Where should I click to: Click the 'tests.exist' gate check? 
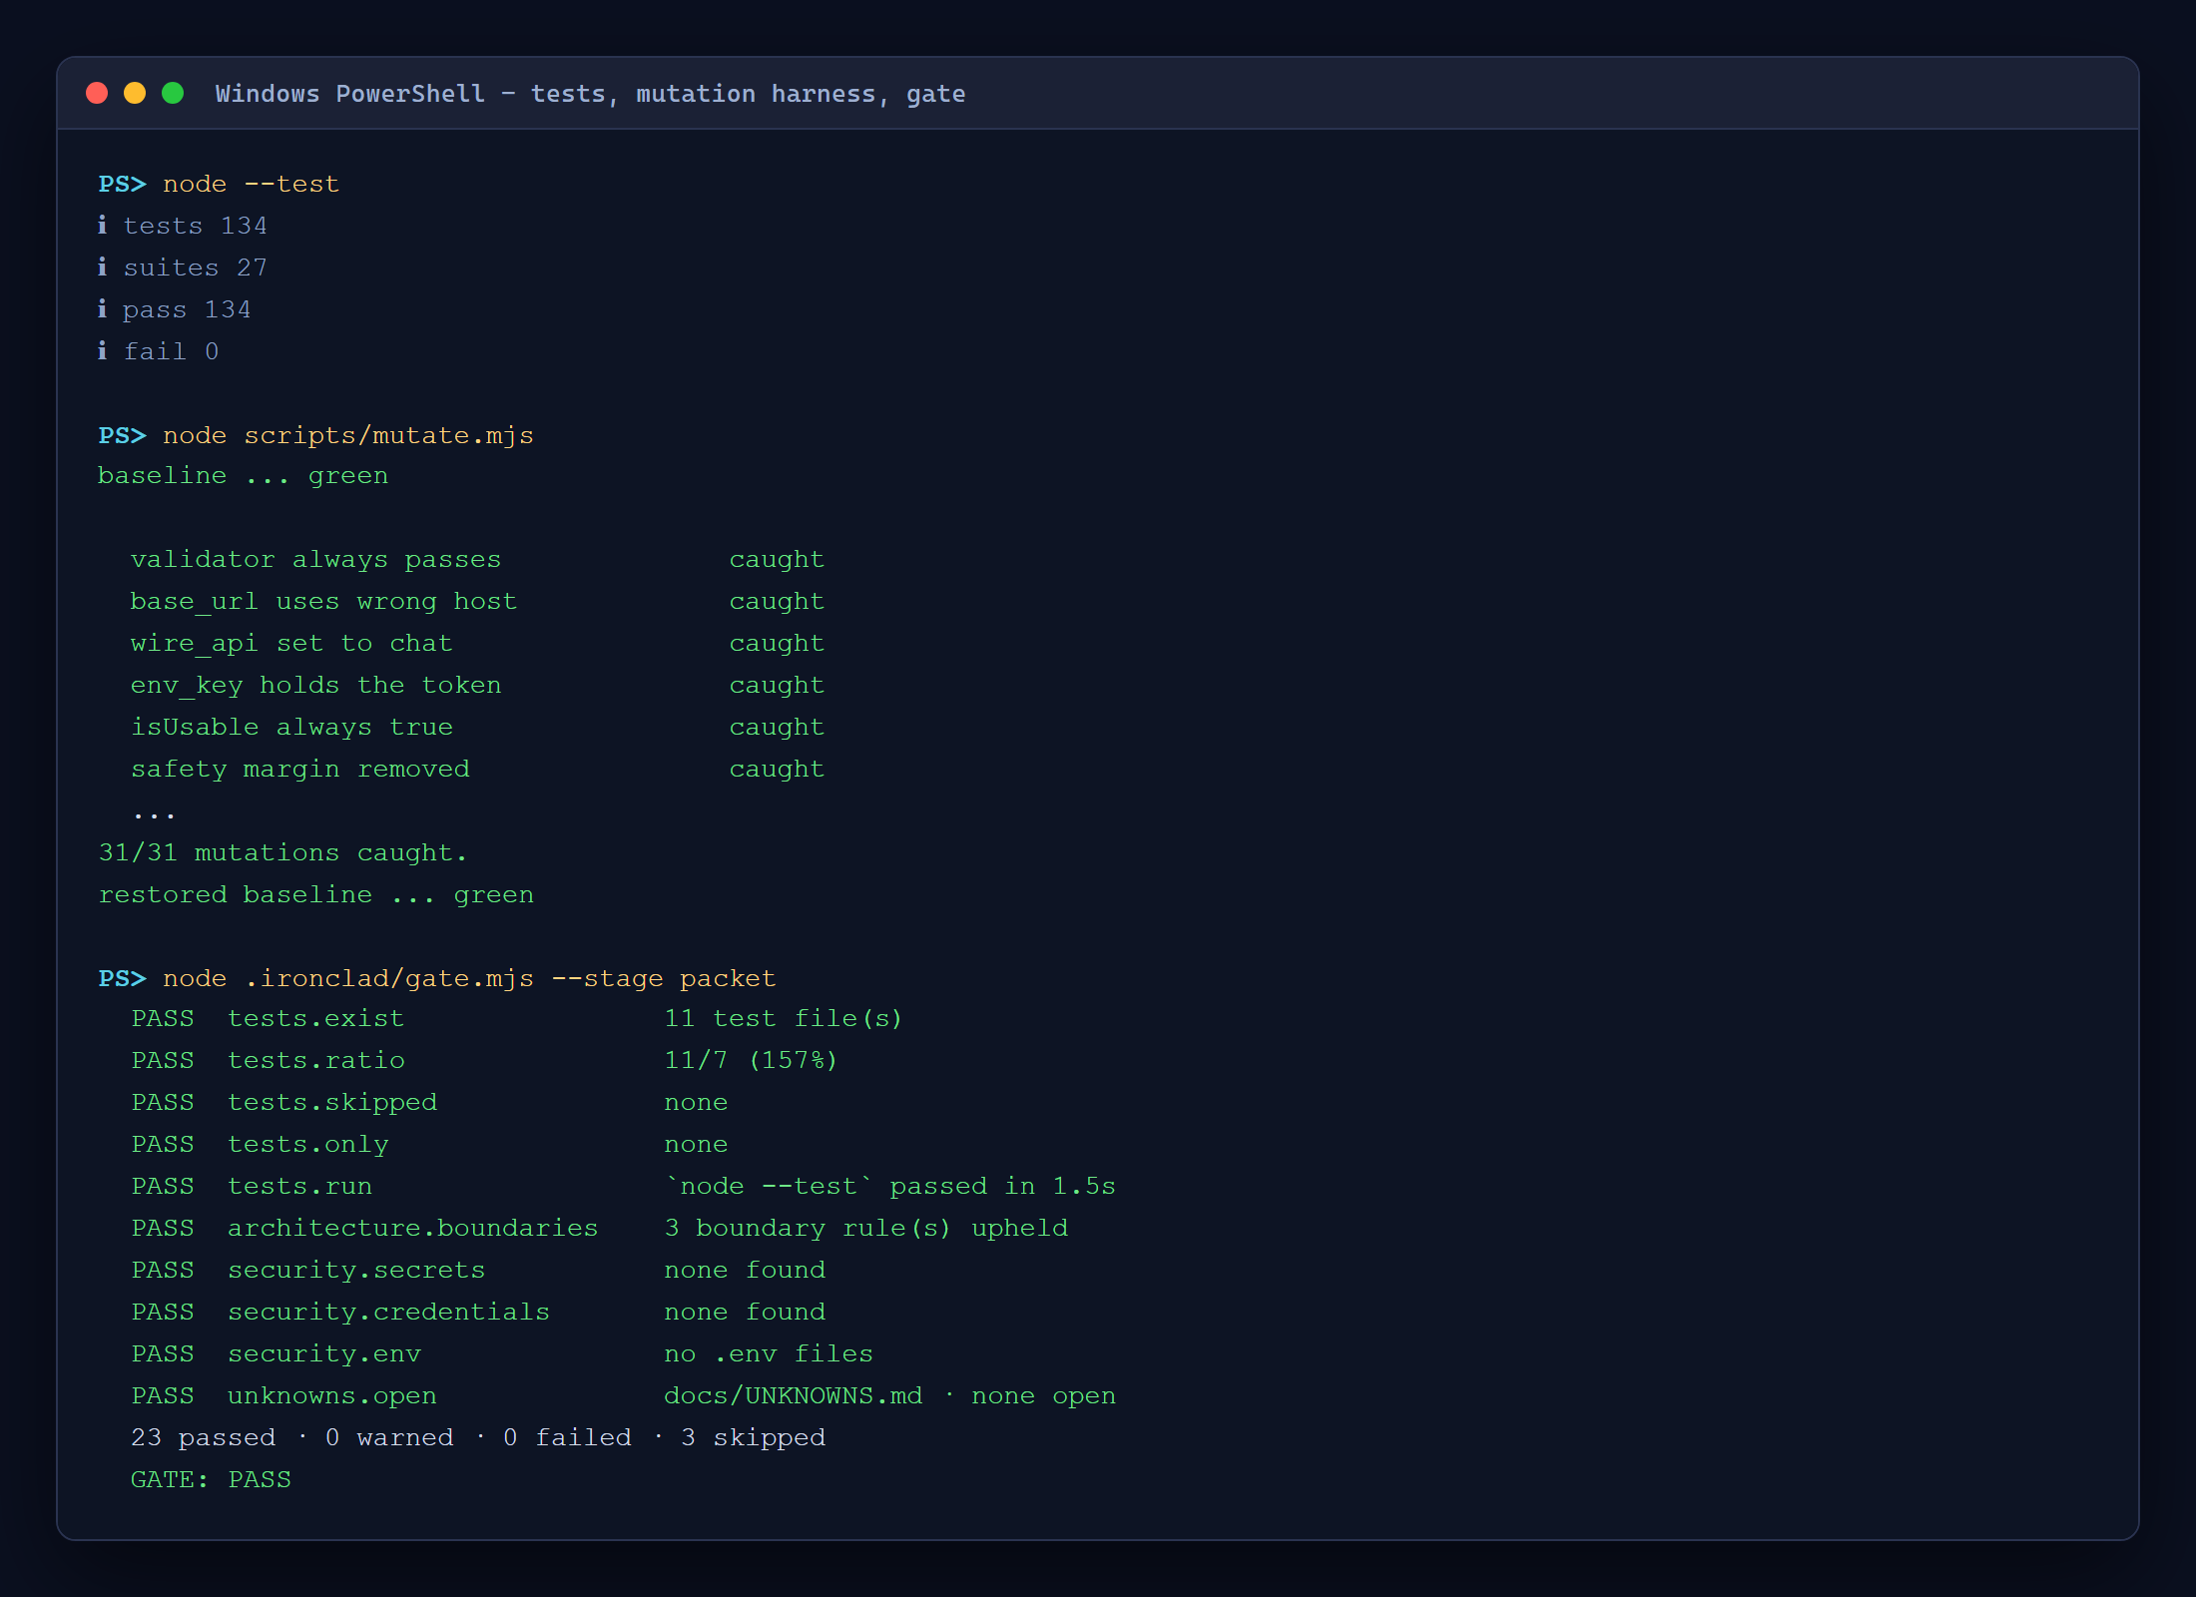pyautogui.click(x=315, y=1018)
